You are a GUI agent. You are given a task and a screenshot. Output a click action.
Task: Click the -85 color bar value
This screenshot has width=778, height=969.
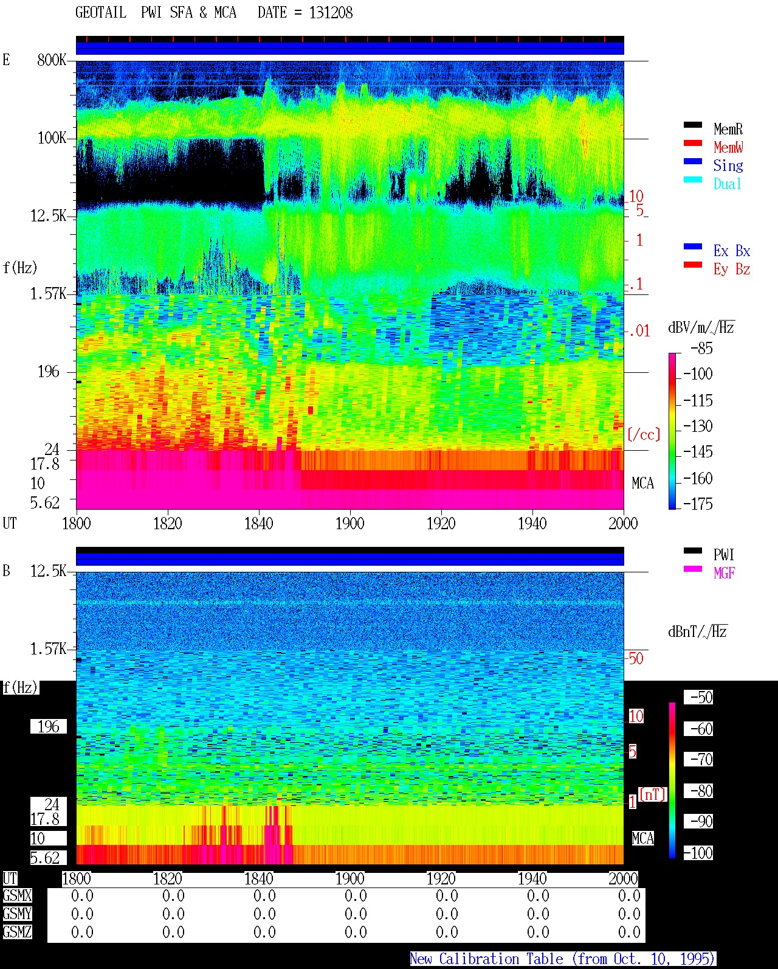[x=701, y=349]
